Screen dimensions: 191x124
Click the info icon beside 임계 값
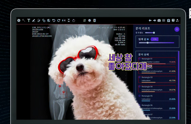click(x=148, y=39)
